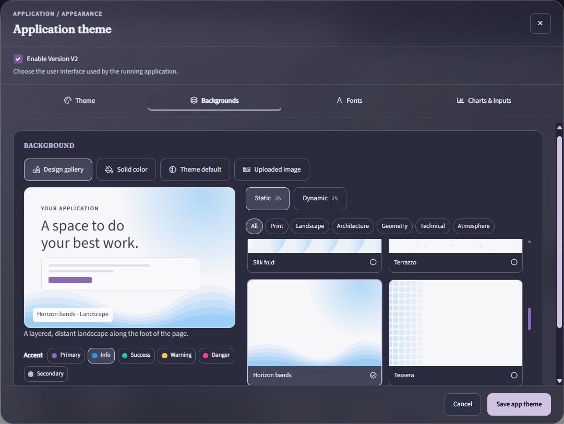
Task: Filter backgrounds by Technical
Action: [x=433, y=226]
